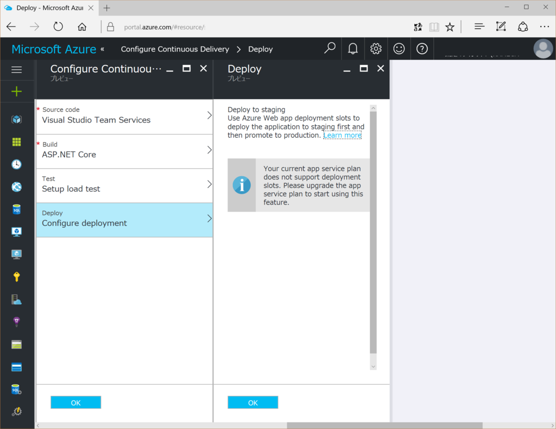Open All resources green grid icon
Image resolution: width=556 pixels, height=429 pixels.
(x=17, y=142)
